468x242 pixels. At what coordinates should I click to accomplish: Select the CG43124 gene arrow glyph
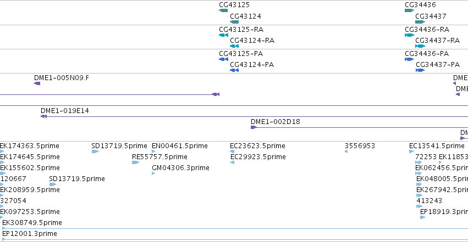click(x=234, y=22)
